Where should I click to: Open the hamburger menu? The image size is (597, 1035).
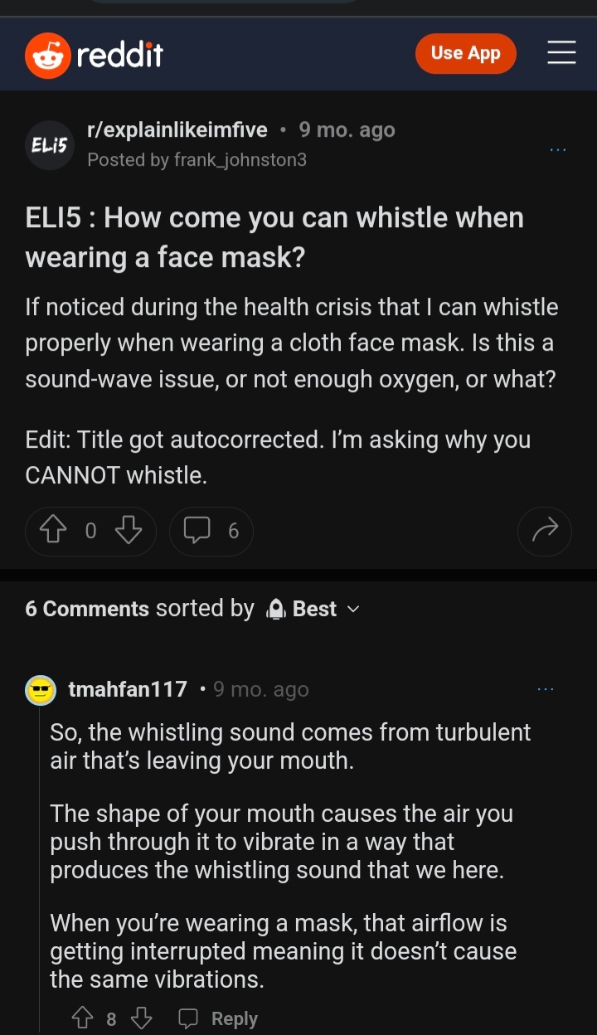(x=561, y=54)
